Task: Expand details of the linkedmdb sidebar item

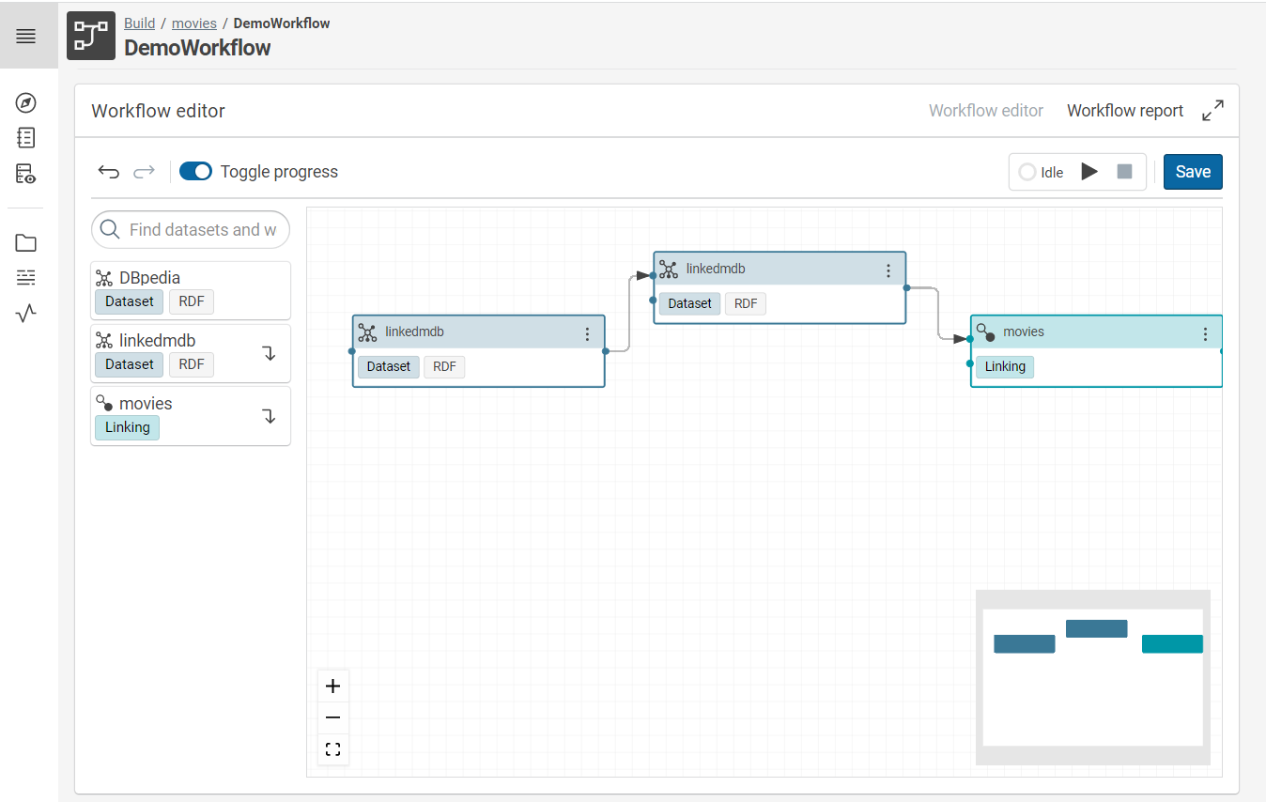Action: click(x=269, y=352)
